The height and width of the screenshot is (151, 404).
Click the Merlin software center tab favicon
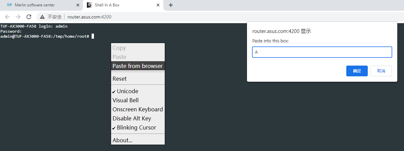click(9, 5)
